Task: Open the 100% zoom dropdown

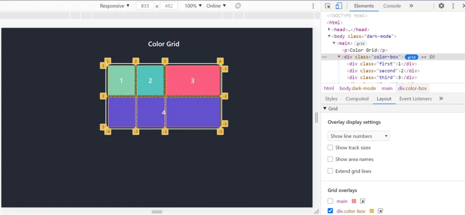Action: tap(193, 6)
